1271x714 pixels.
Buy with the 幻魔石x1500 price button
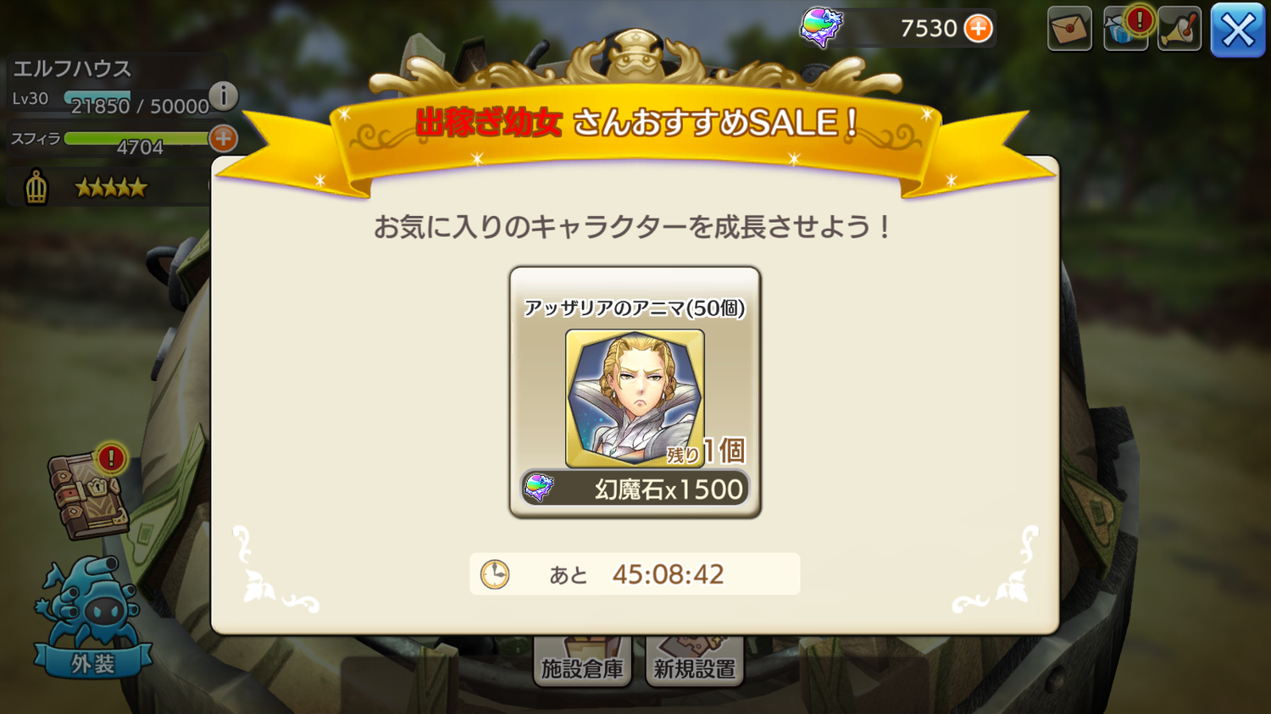[635, 489]
